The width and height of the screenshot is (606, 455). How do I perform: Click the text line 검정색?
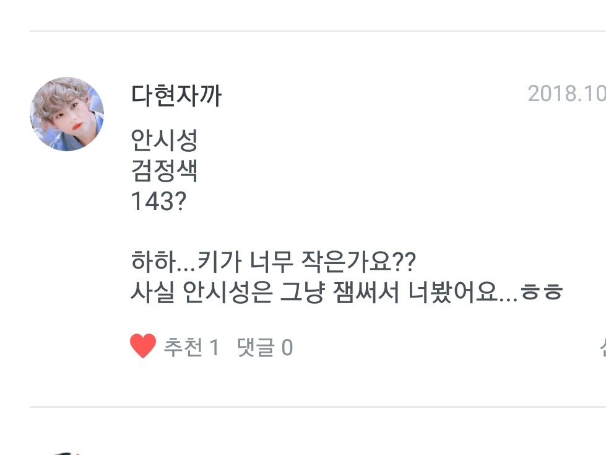[x=164, y=170]
